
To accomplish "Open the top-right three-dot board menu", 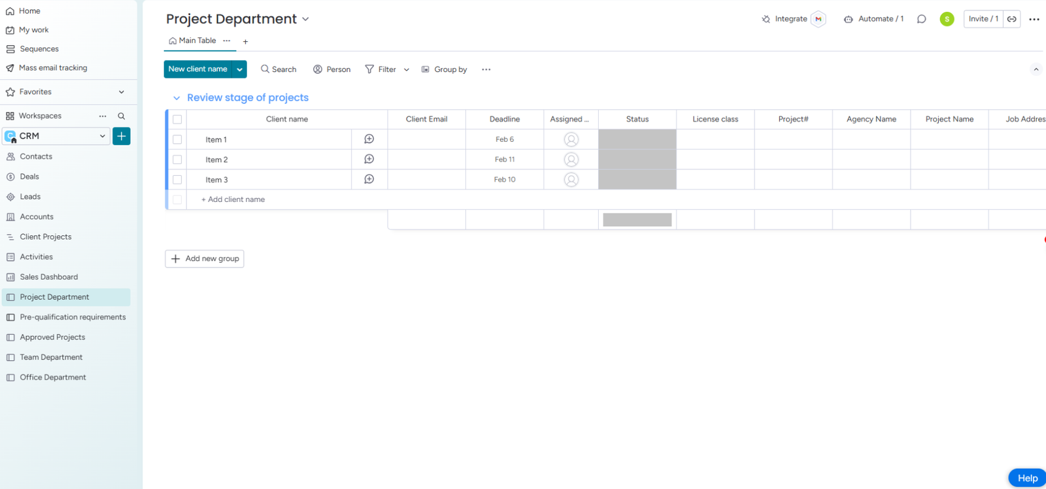I will click(1034, 19).
